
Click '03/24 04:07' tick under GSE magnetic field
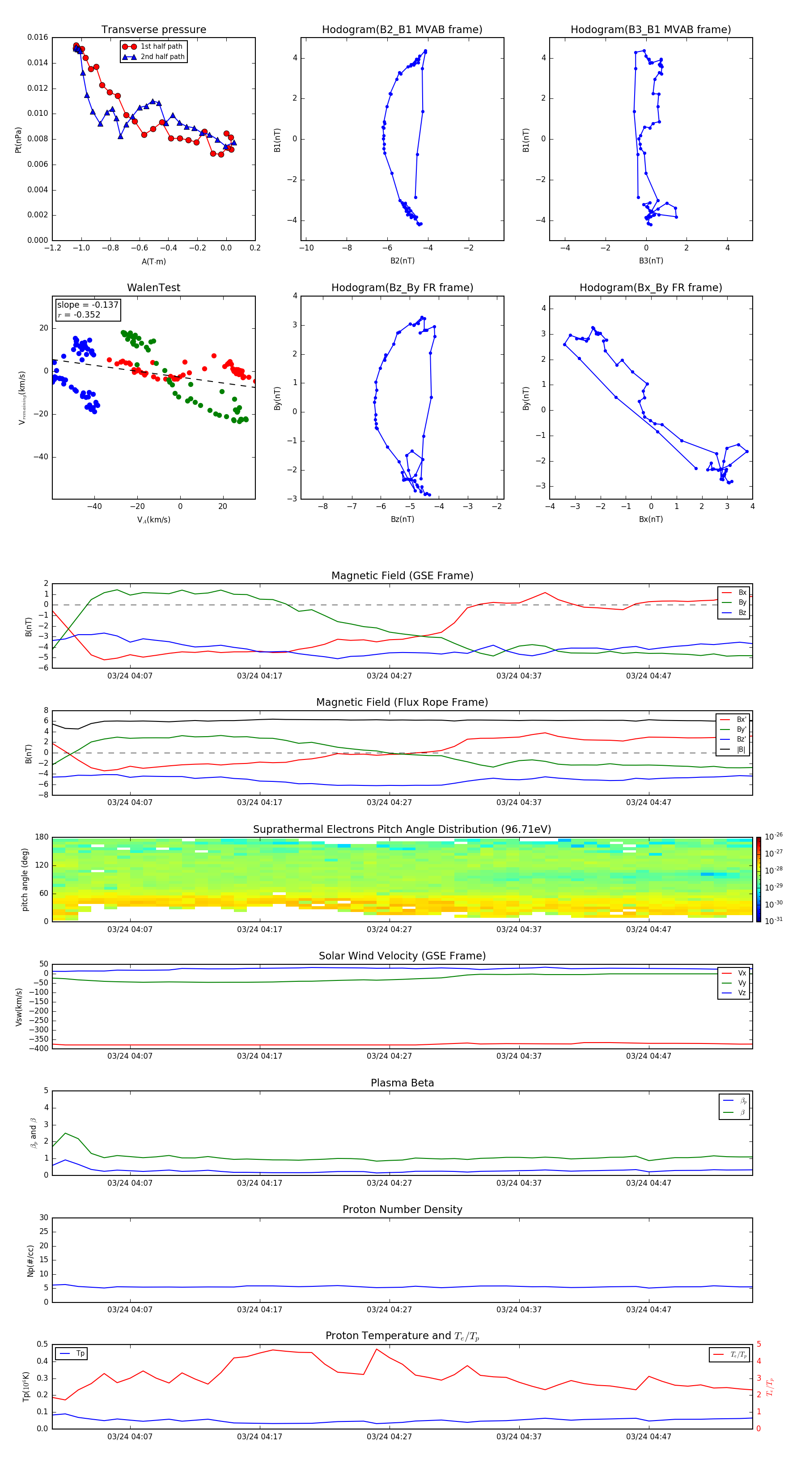click(130, 676)
